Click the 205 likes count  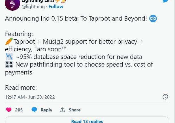click(x=19, y=110)
